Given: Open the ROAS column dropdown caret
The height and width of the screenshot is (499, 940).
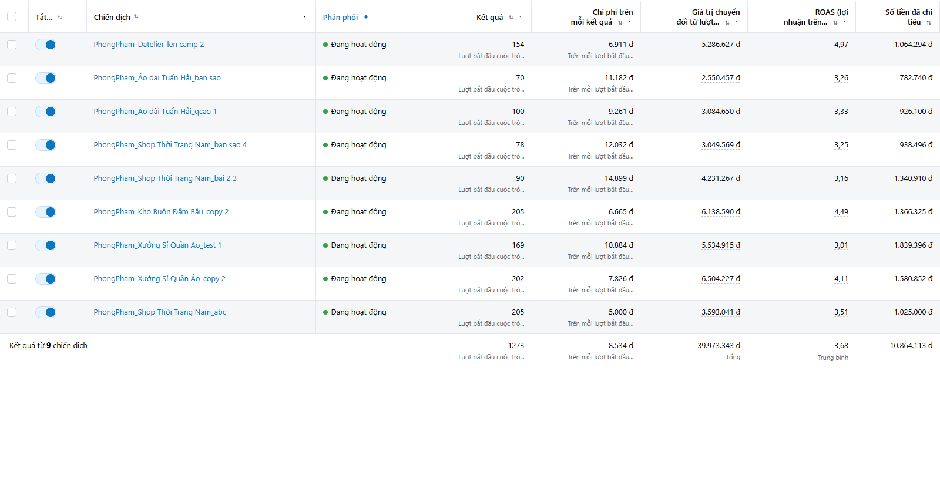Looking at the screenshot, I should (845, 22).
